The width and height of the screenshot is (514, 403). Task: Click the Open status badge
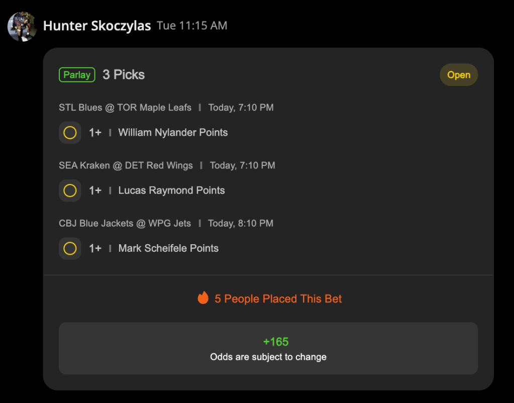(459, 75)
